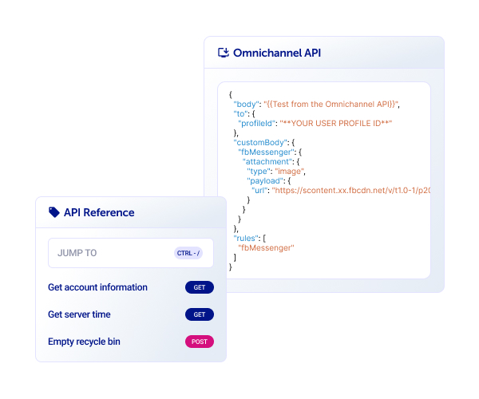Click GET badge beside Get account information
479x399 pixels.
[200, 287]
